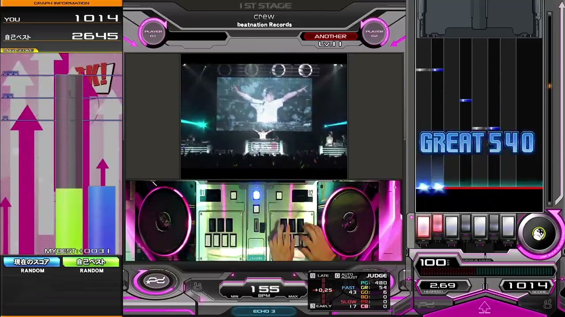565x317 pixels.
Task: Click RANDOM label under 自己ベスト
Action: [x=92, y=271]
